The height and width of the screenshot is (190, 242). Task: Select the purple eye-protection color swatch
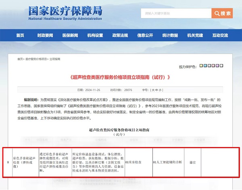[x=217, y=65]
